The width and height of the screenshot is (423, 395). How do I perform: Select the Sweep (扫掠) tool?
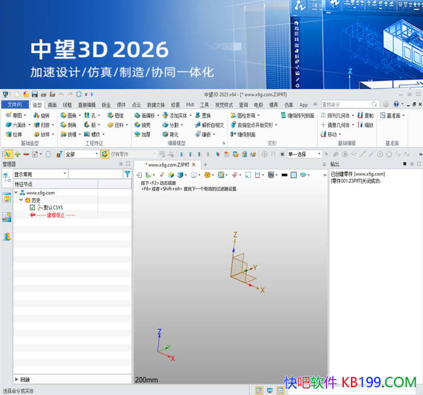click(x=42, y=125)
